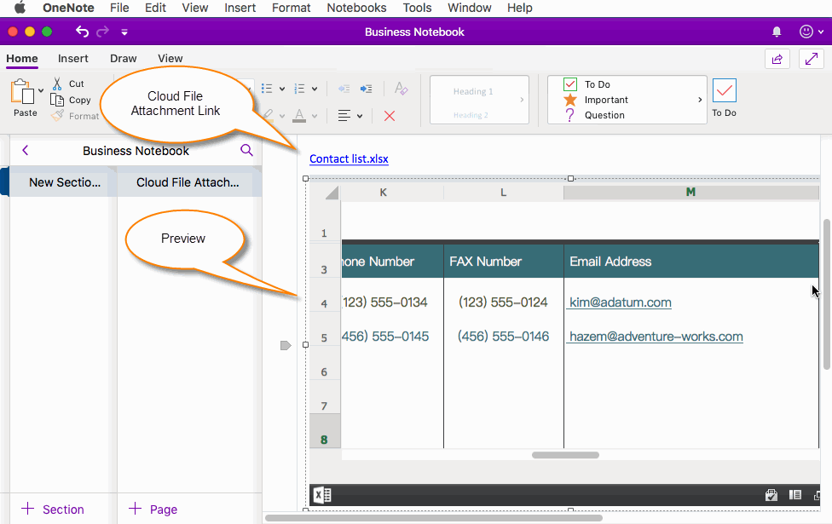Share this notebook via share icon
This screenshot has height=524, width=832.
tap(777, 59)
